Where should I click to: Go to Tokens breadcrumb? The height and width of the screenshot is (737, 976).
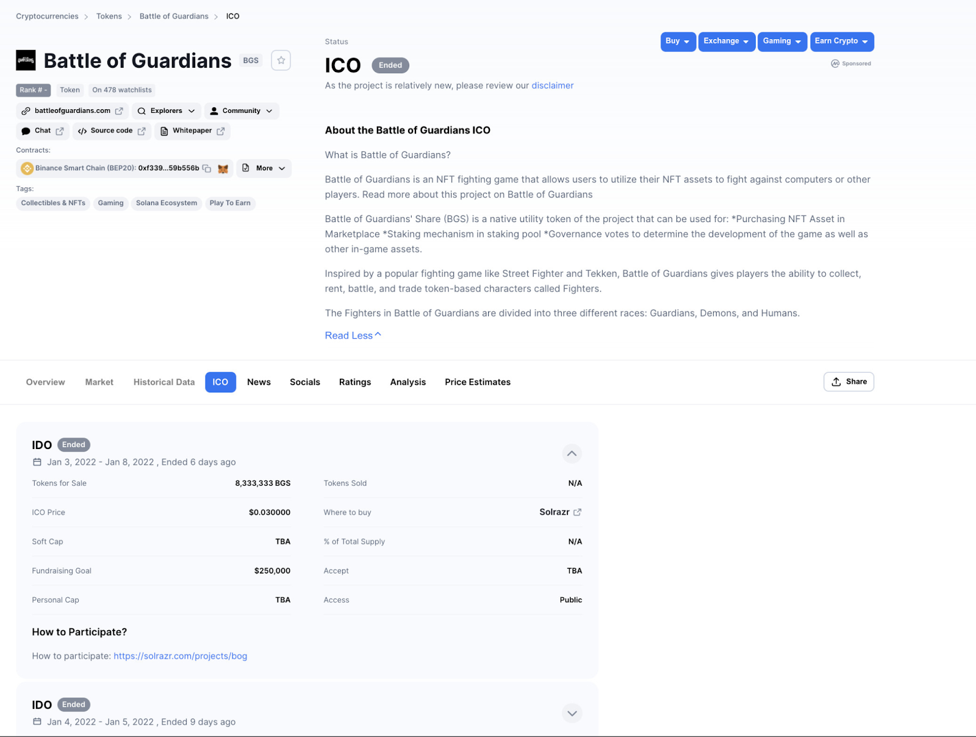[109, 16]
